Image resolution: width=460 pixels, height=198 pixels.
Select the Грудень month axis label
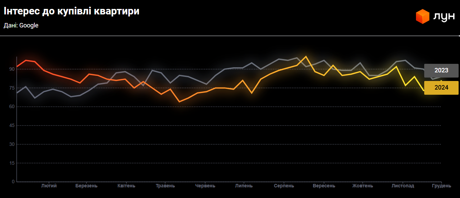point(441,186)
